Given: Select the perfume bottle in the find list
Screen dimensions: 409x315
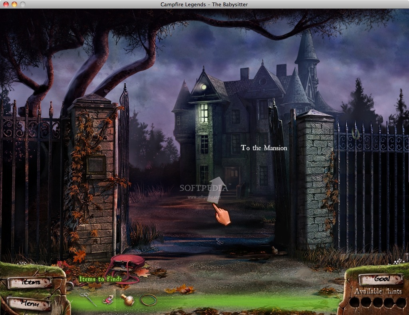Looking at the screenshot, I should pos(127,299).
